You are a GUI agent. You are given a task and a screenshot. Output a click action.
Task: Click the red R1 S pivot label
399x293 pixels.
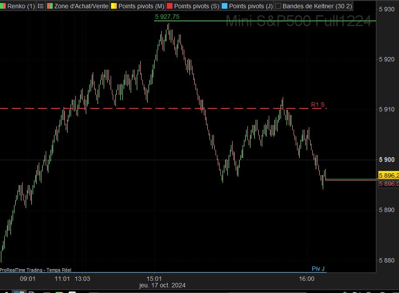[318, 104]
